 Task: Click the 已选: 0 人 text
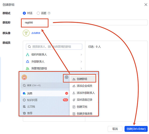[95, 47]
